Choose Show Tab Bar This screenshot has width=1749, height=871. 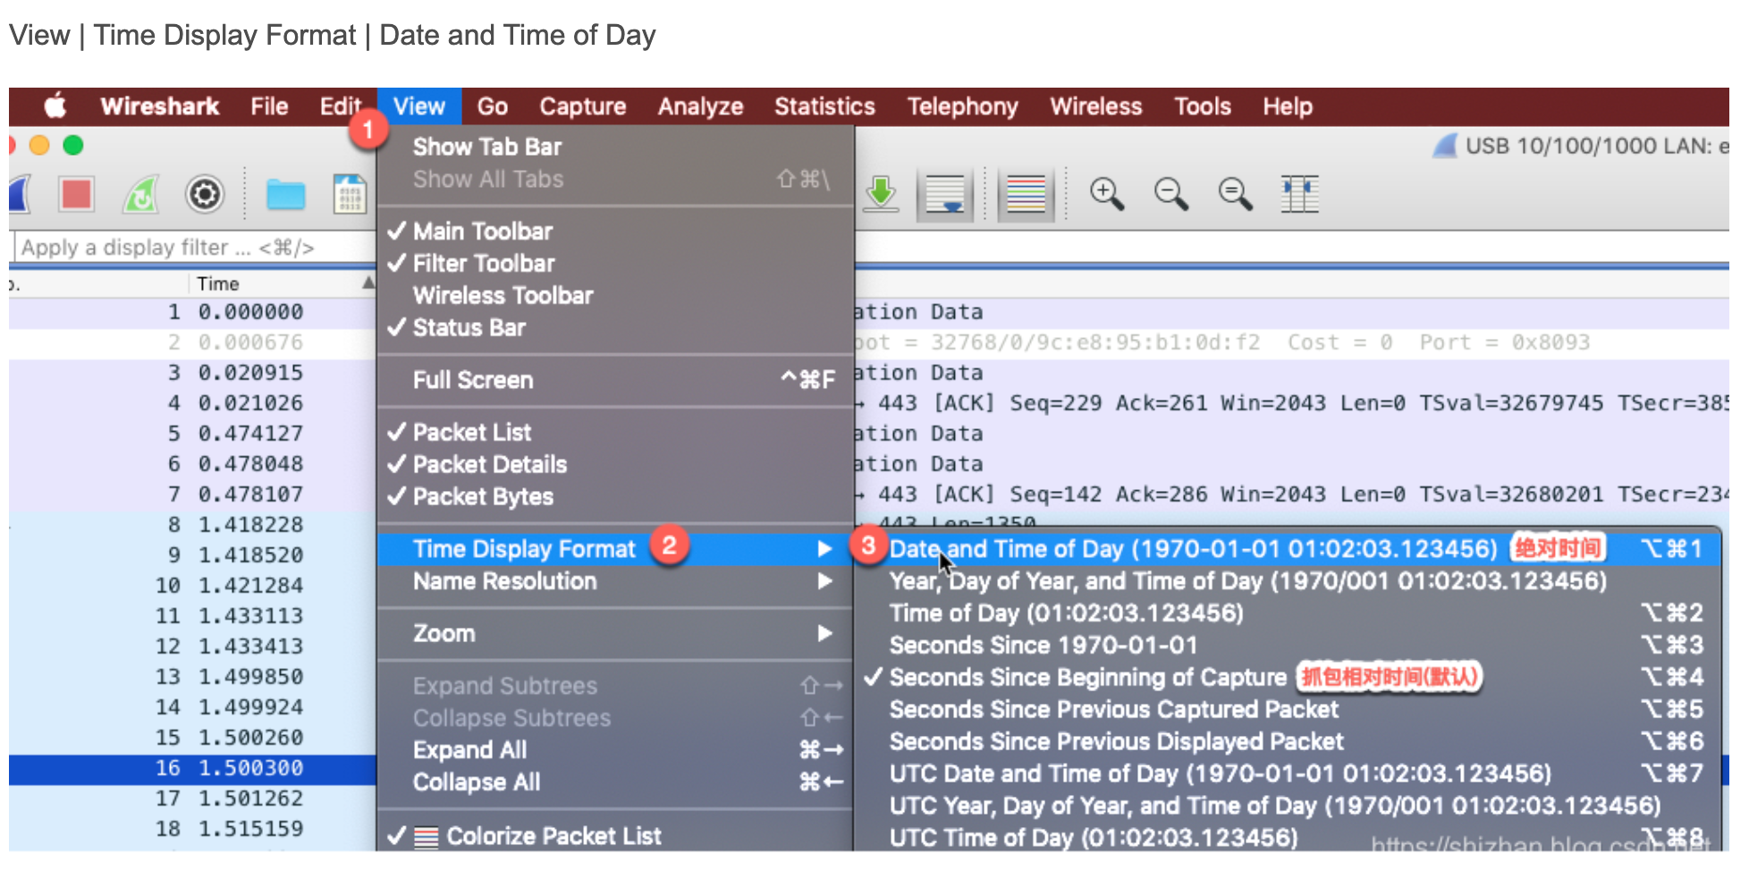615,148
